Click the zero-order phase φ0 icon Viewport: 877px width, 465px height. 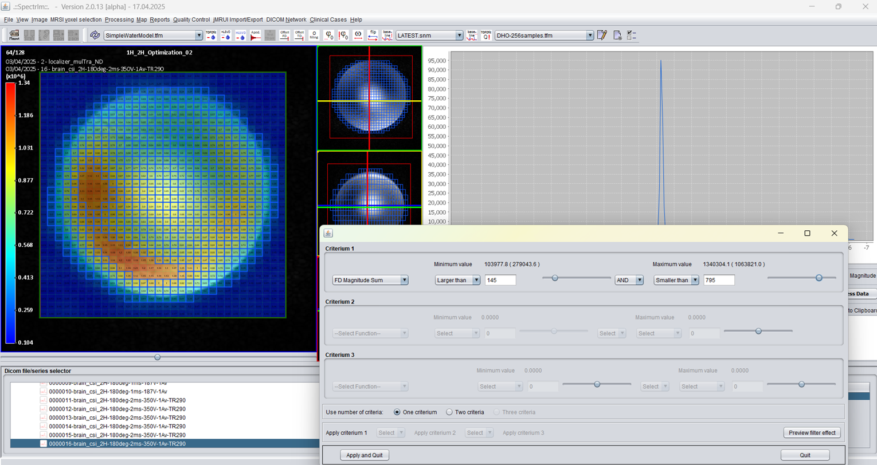[329, 35]
